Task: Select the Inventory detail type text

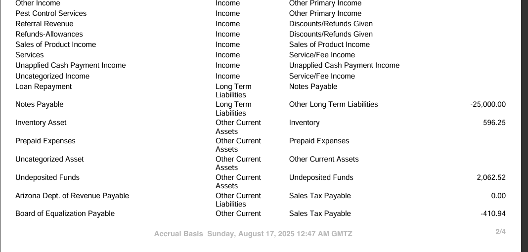Action: (304, 123)
